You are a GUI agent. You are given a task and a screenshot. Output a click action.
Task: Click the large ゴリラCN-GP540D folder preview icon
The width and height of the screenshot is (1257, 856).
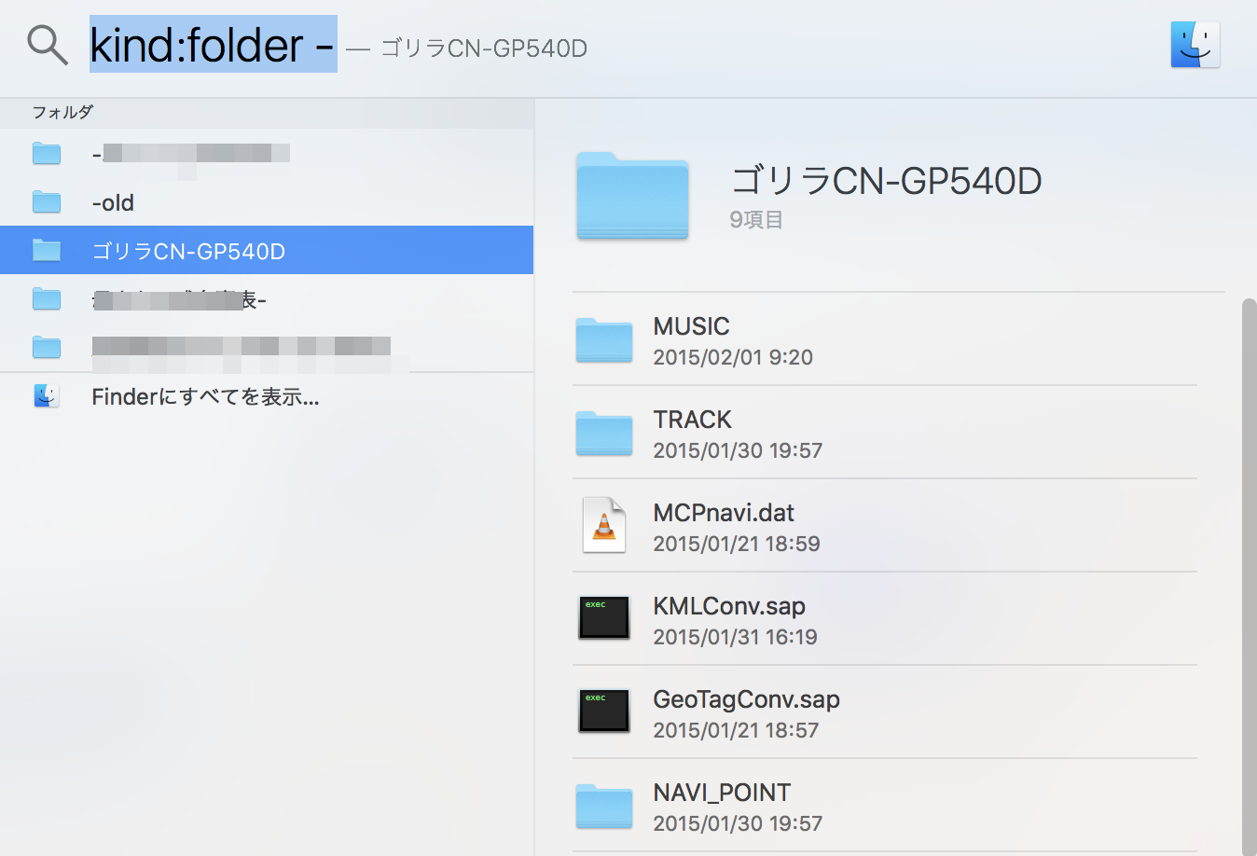tap(632, 196)
